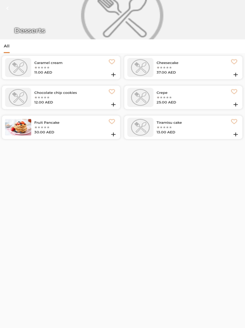This screenshot has height=328, width=245.
Task: Add Crepe to the order
Action: [236, 104]
